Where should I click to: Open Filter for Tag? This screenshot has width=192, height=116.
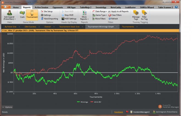point(144,15)
